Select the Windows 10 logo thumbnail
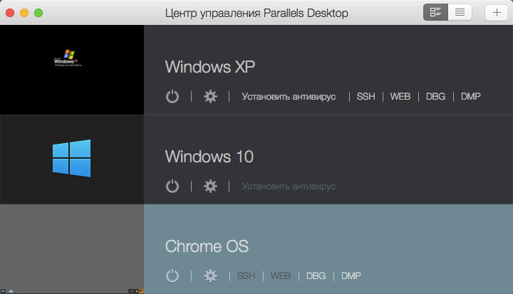This screenshot has width=513, height=294. point(71,159)
